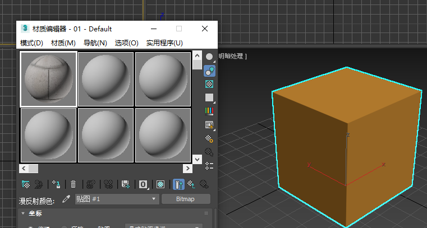Click the Put to Library icon
The height and width of the screenshot is (228, 427).
point(126,184)
